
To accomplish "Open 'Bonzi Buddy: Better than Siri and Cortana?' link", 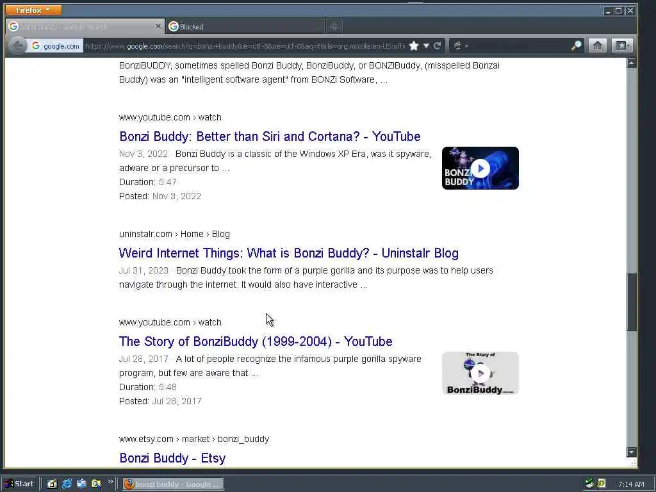I will 270,136.
